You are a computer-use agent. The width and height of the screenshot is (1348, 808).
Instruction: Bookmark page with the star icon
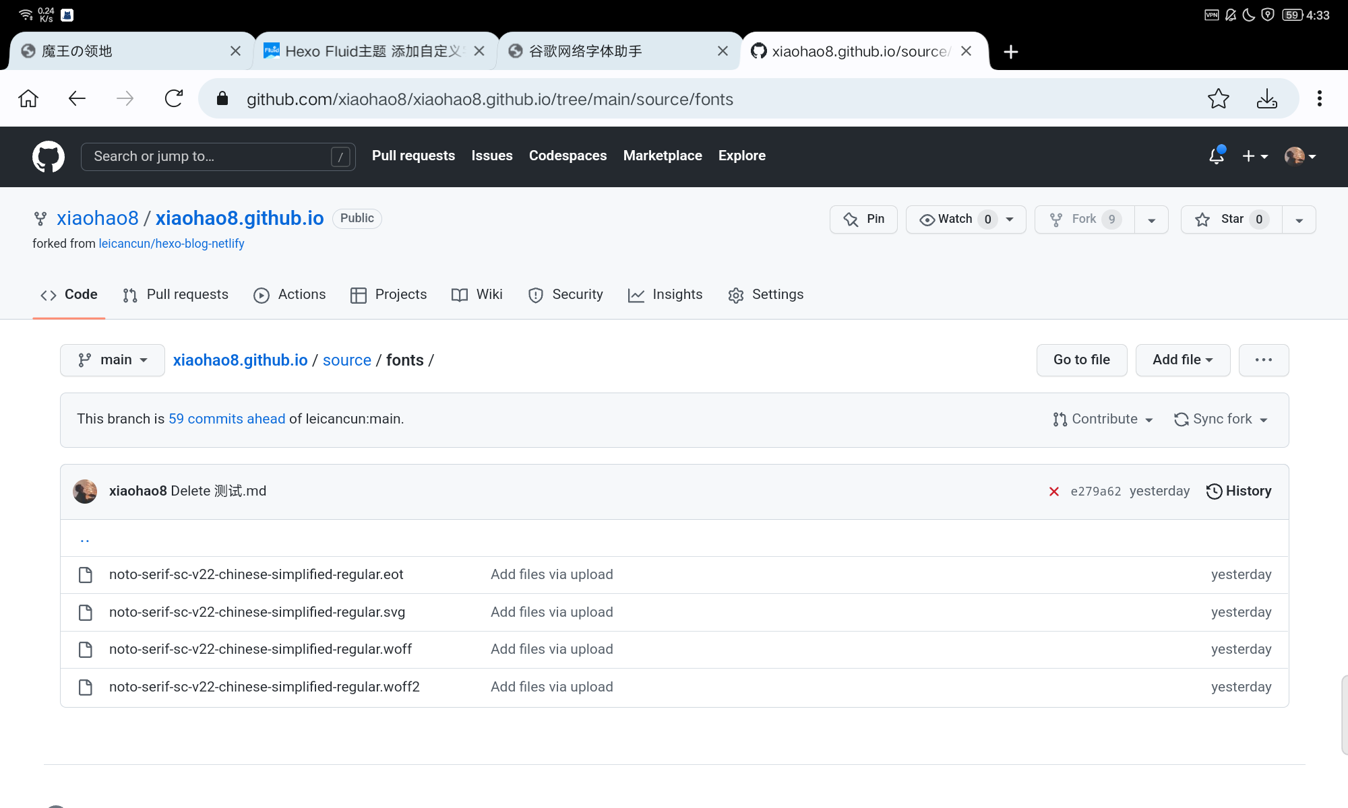1218,99
